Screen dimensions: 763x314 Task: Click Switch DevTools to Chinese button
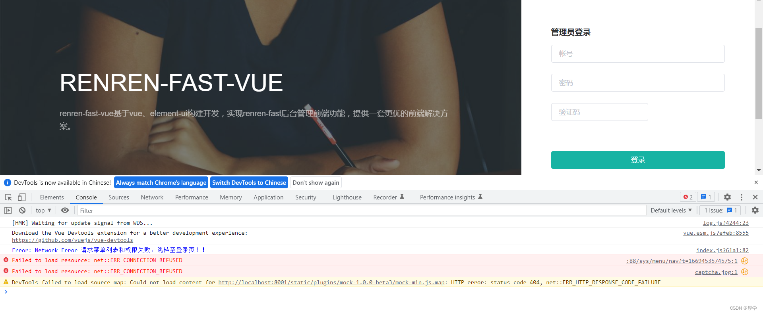(249, 182)
